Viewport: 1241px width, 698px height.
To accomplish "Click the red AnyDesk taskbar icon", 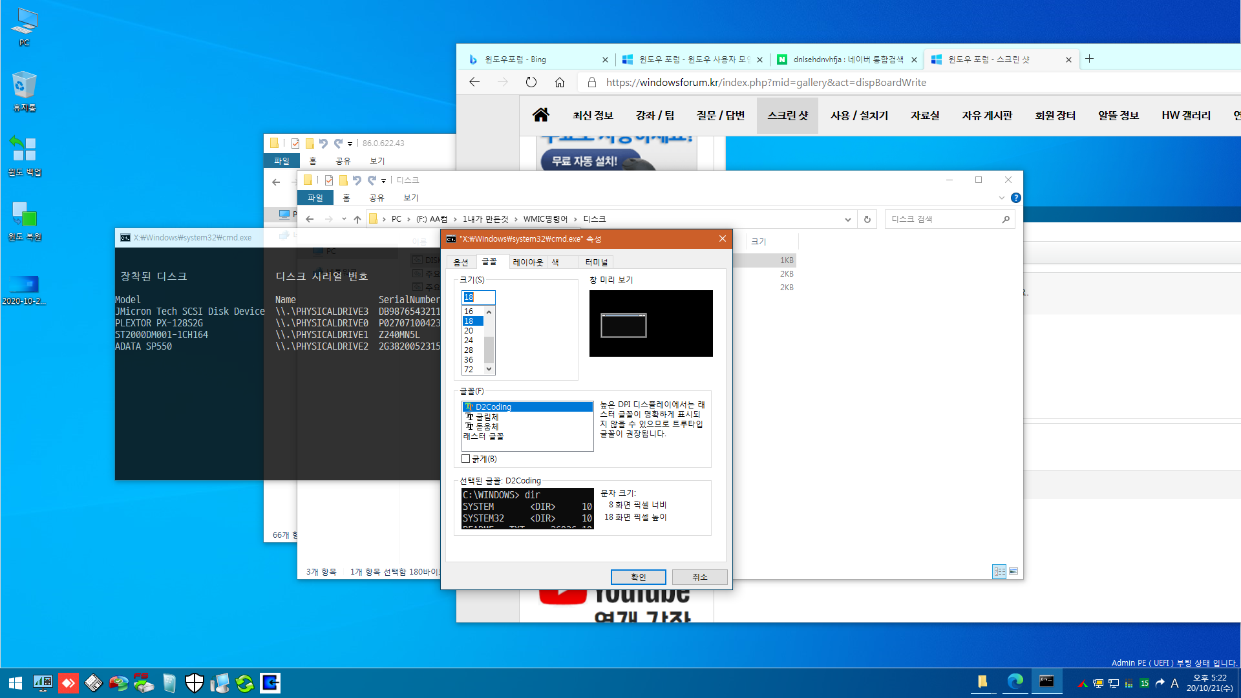I will pyautogui.click(x=68, y=683).
